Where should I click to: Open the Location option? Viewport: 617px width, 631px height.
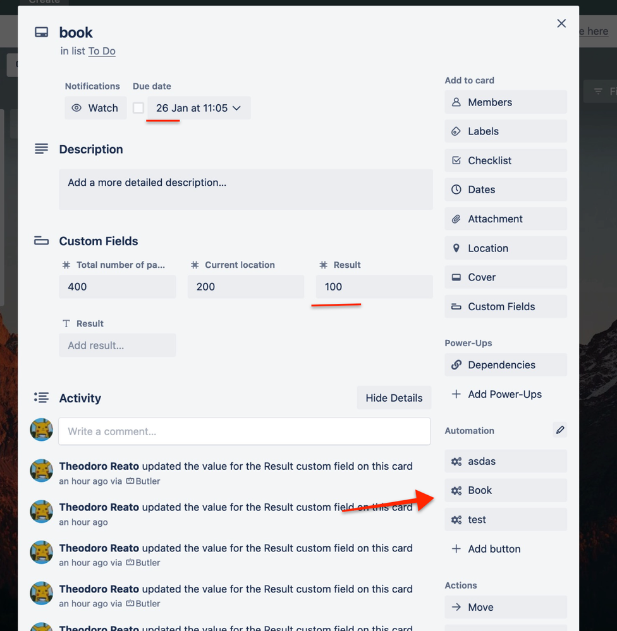tap(505, 248)
